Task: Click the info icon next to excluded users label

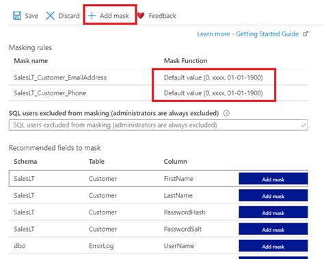Action: [226, 113]
